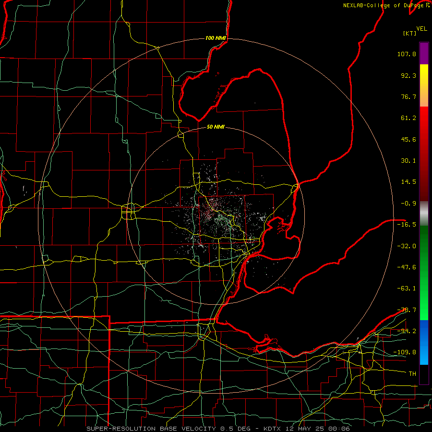
Task: Click the -63.1 velocity scale label
Action: coord(407,288)
